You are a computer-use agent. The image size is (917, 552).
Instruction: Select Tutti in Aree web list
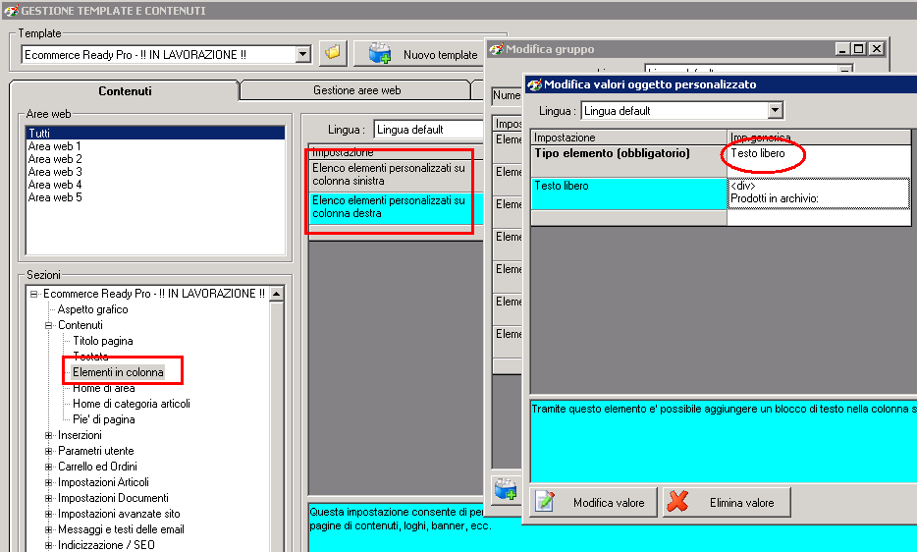click(155, 133)
